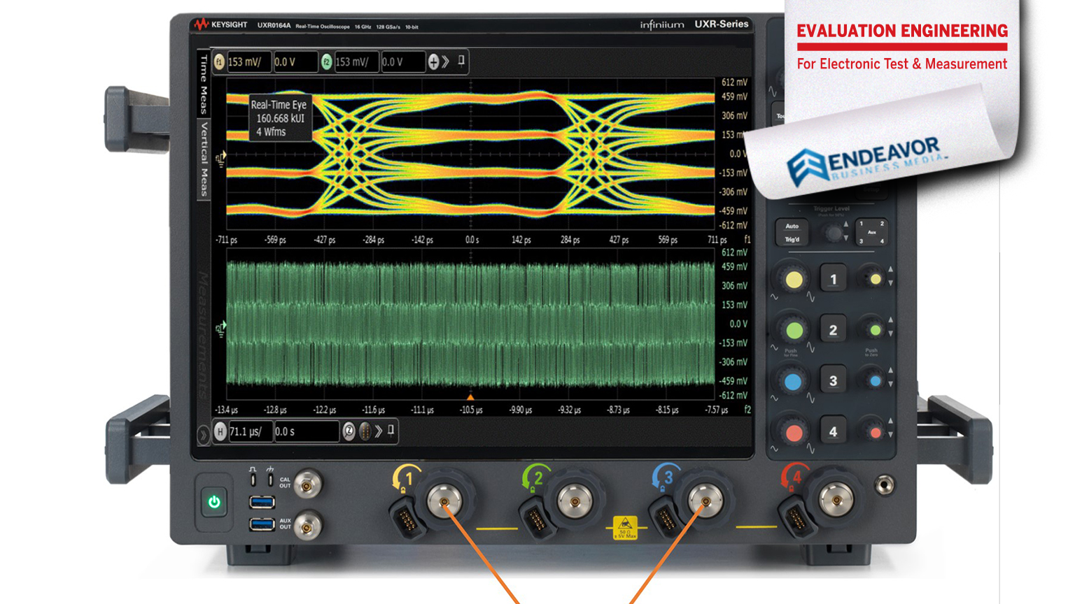Screen dimensions: 1075x604
Task: Open the horizontal timebase H icon
Action: (220, 431)
